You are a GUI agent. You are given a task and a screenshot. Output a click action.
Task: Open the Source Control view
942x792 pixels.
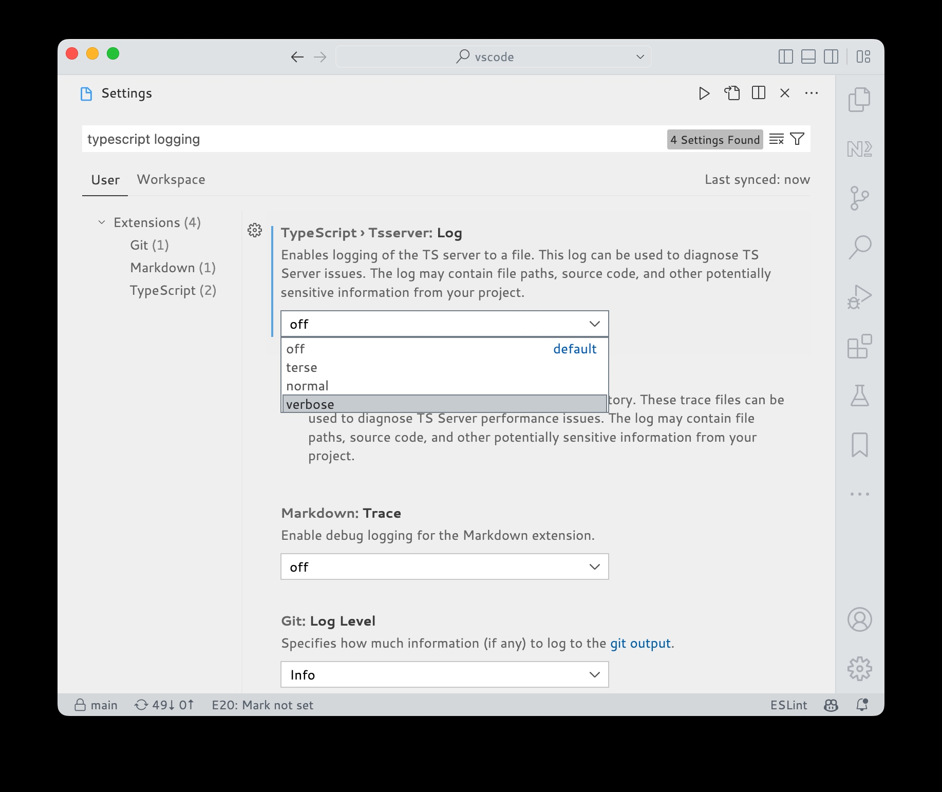860,198
